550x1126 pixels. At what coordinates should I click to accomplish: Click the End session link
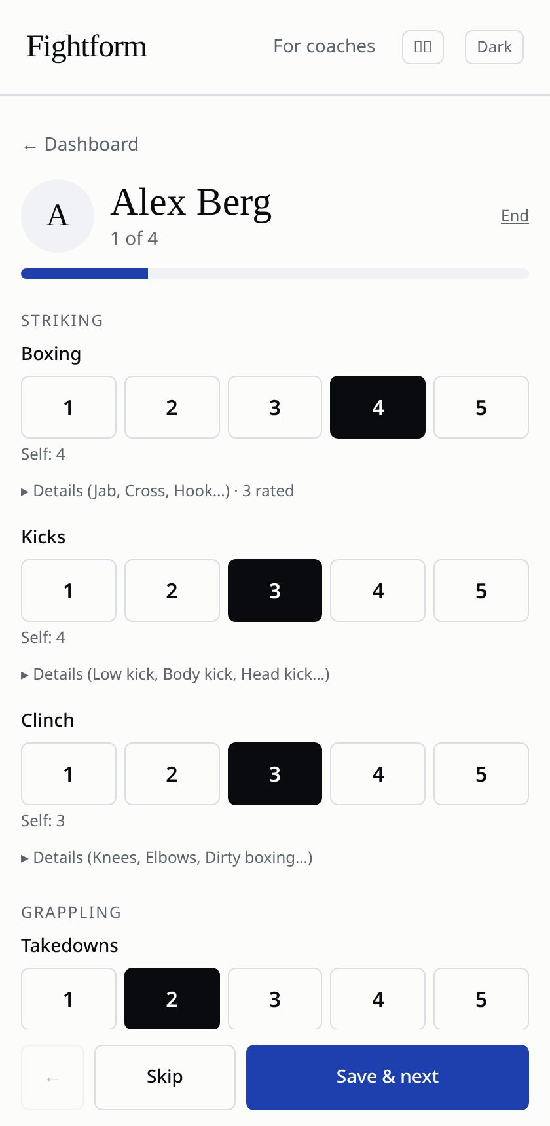[x=515, y=216]
